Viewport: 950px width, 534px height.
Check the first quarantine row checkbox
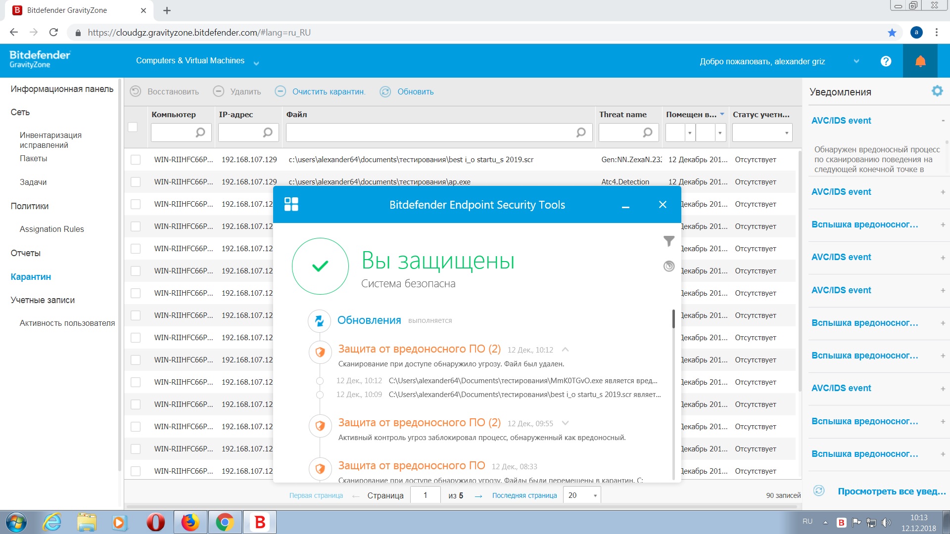coord(135,160)
